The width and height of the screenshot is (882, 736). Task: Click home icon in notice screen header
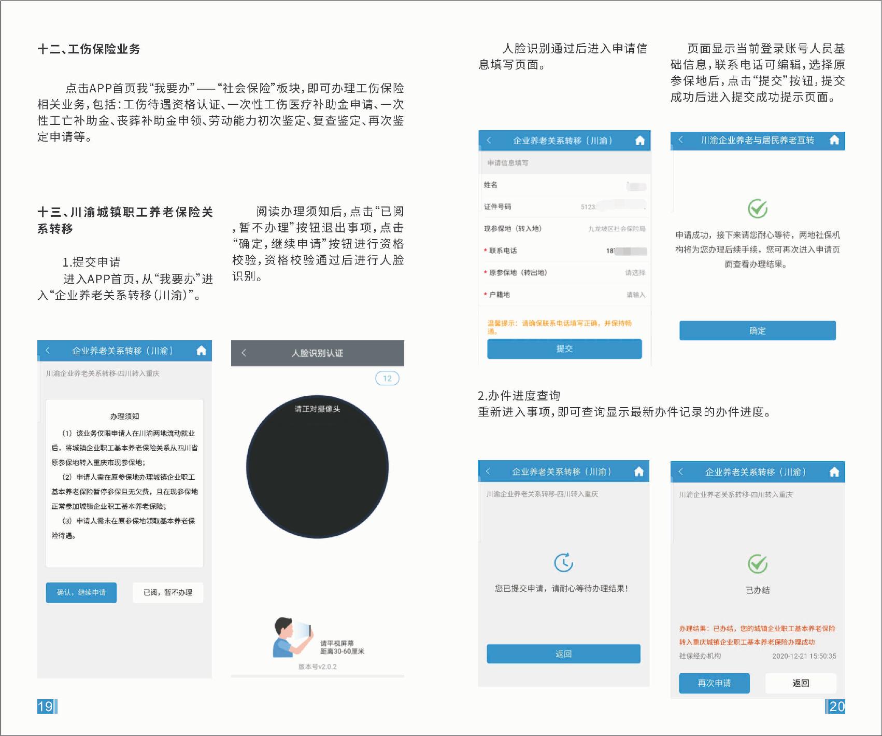(x=201, y=351)
